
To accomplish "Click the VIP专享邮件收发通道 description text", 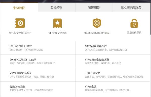I will tap(32, 77).
